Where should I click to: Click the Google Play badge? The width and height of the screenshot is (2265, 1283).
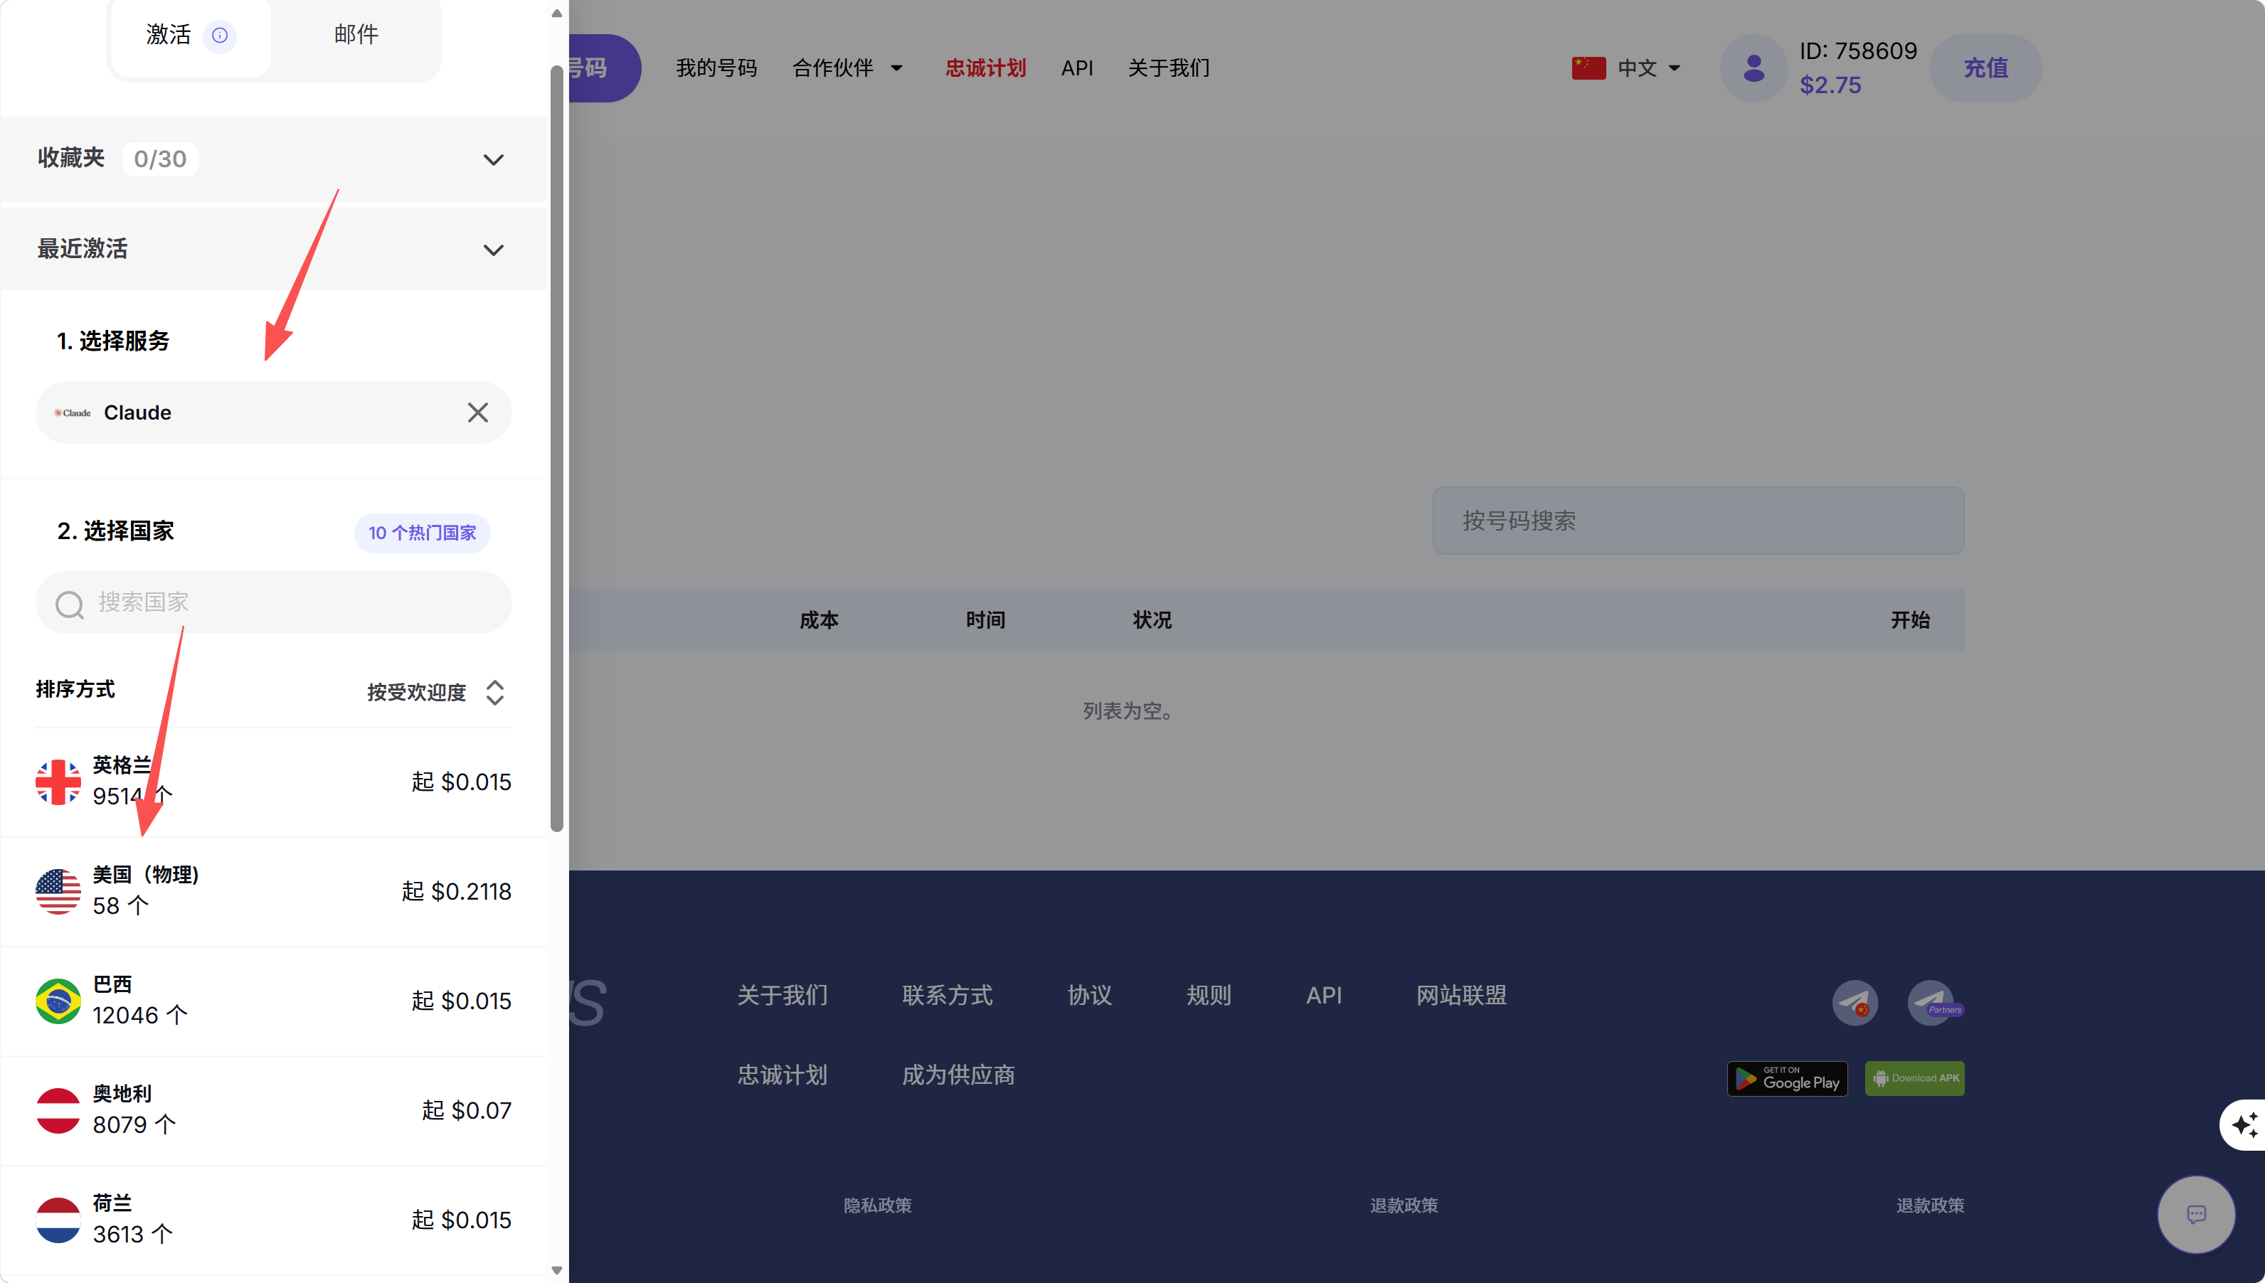tap(1786, 1079)
